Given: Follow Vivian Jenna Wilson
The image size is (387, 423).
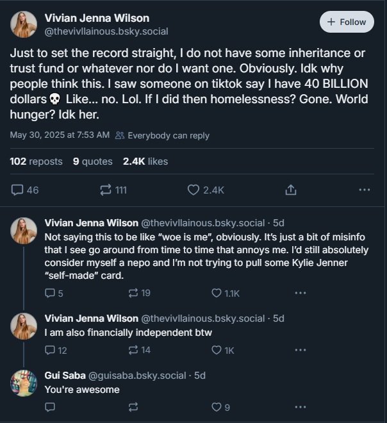Looking at the screenshot, I should [347, 22].
